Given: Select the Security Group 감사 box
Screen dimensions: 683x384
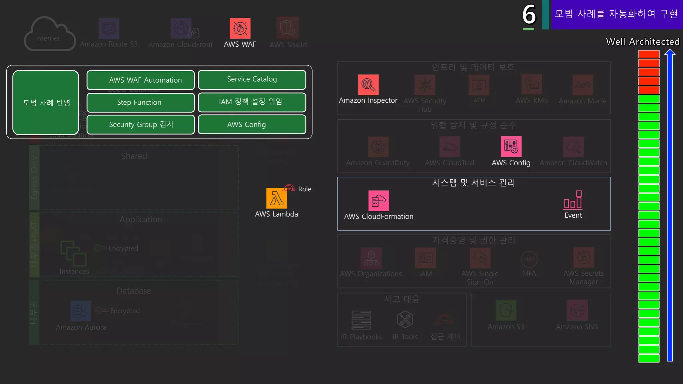Looking at the screenshot, I should click(x=141, y=124).
